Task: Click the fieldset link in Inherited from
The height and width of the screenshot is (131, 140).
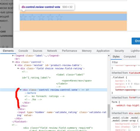Action: 134,73
